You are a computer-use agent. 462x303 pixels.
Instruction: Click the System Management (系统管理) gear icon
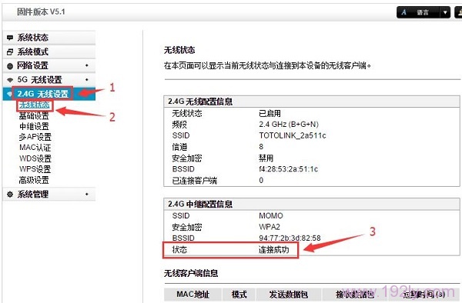[x=10, y=194]
